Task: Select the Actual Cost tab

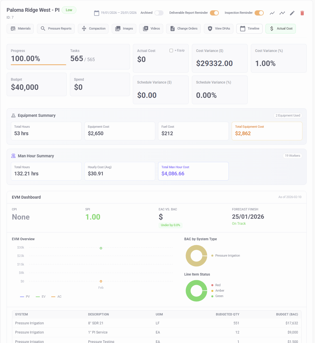Action: tap(280, 29)
